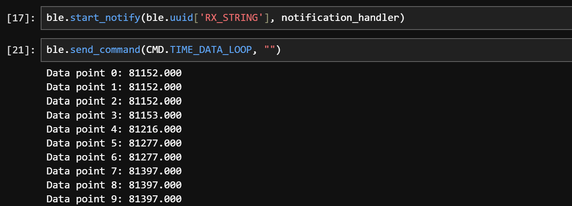
Task: Click output line Data point 2
Action: click(x=114, y=101)
